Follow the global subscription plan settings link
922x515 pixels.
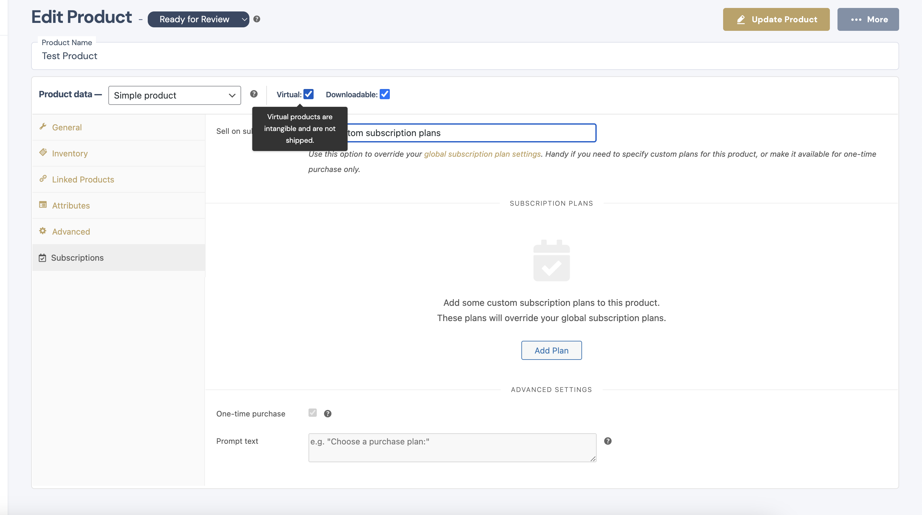pyautogui.click(x=482, y=154)
